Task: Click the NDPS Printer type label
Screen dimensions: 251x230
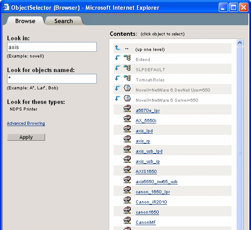Action: coord(23,109)
